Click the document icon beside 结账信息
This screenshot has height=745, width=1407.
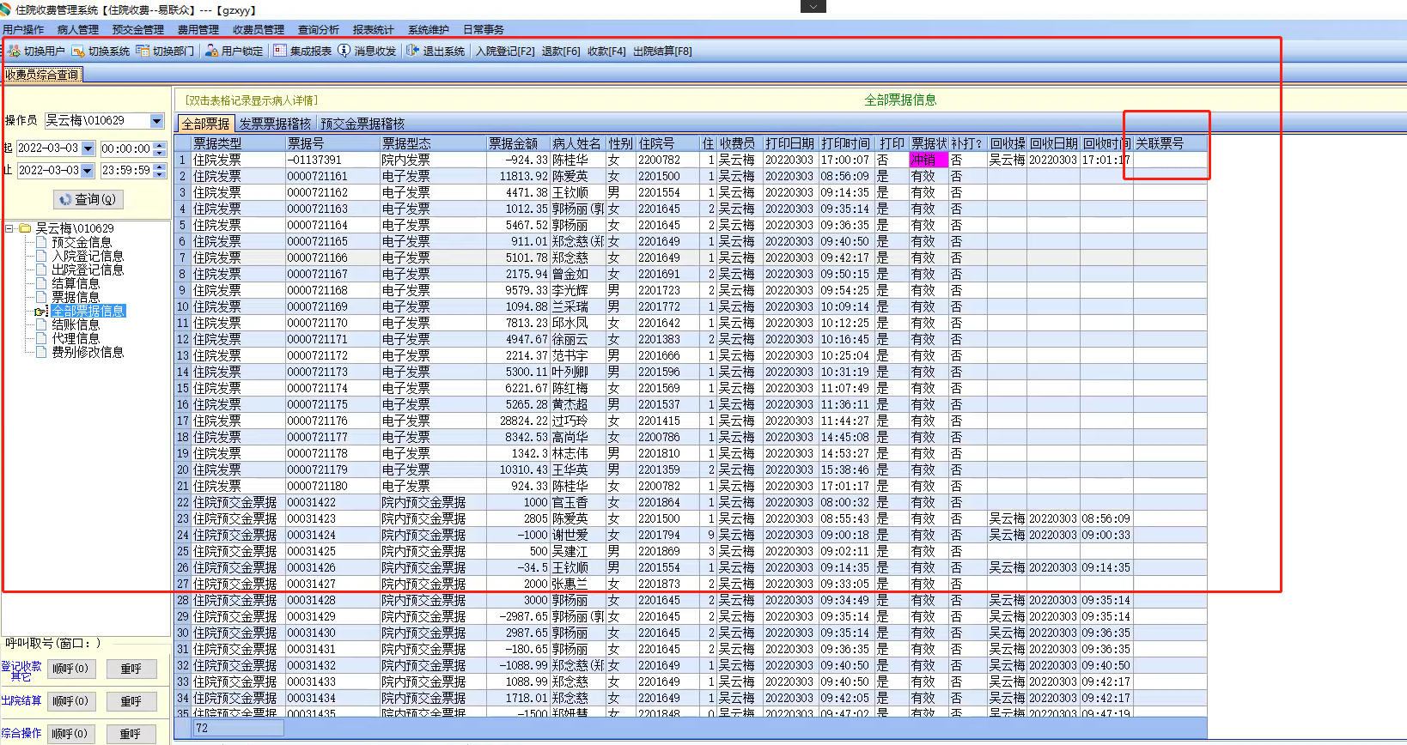[41, 324]
